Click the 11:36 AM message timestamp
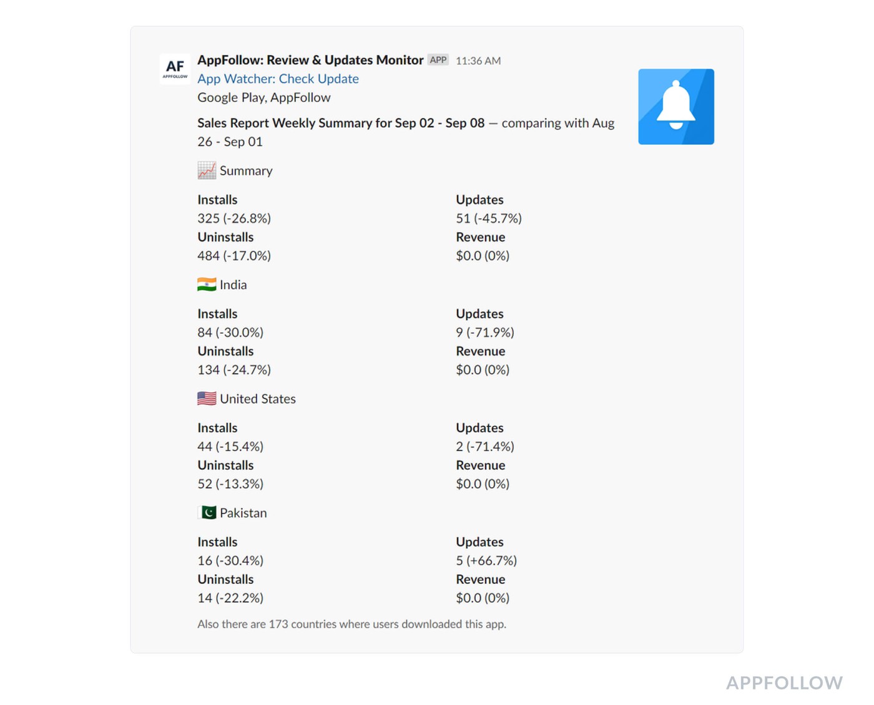874x705 pixels. pyautogui.click(x=478, y=61)
